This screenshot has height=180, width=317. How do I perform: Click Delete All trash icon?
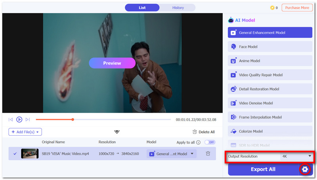coord(195,132)
